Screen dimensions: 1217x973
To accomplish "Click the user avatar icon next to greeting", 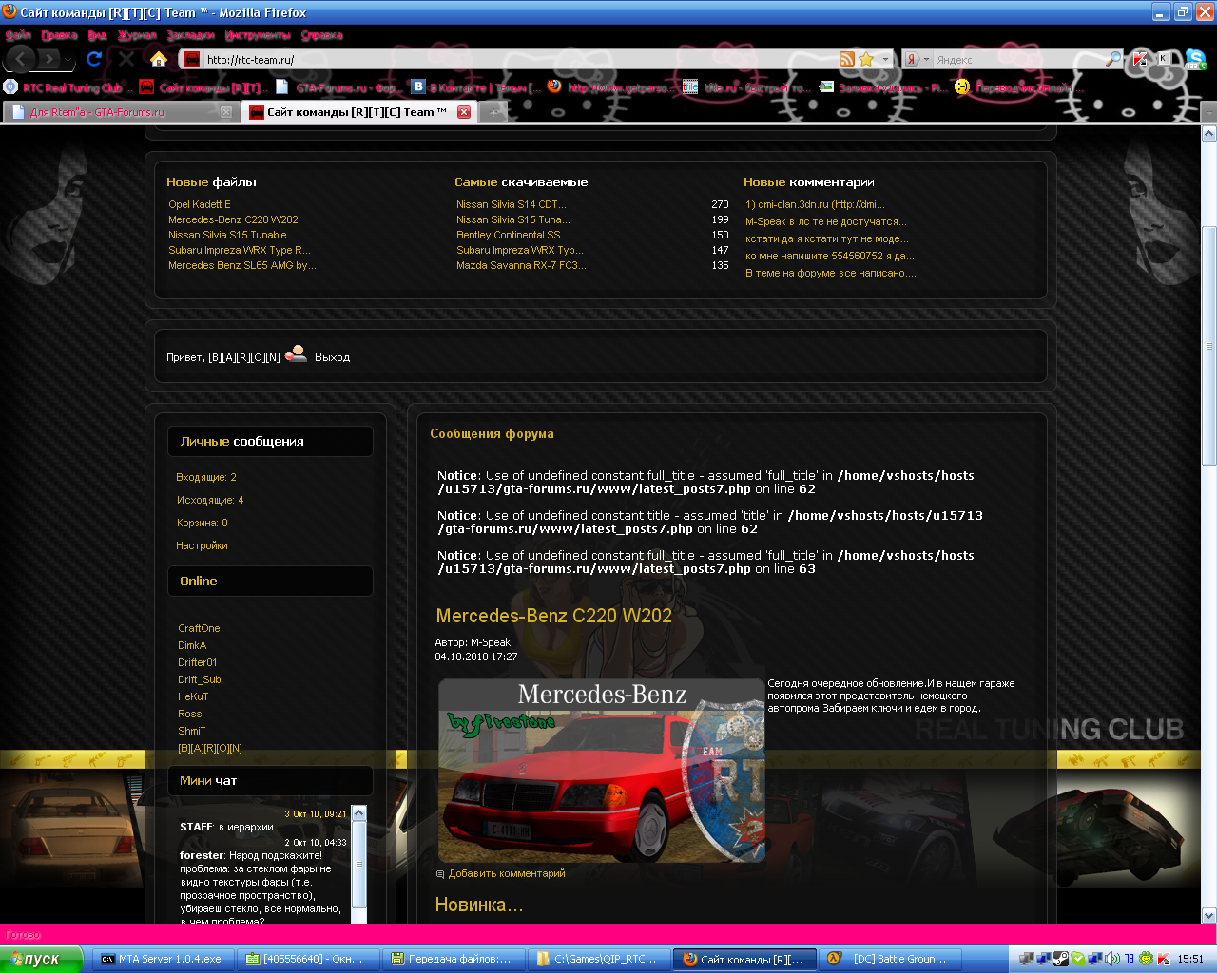I will tap(296, 353).
